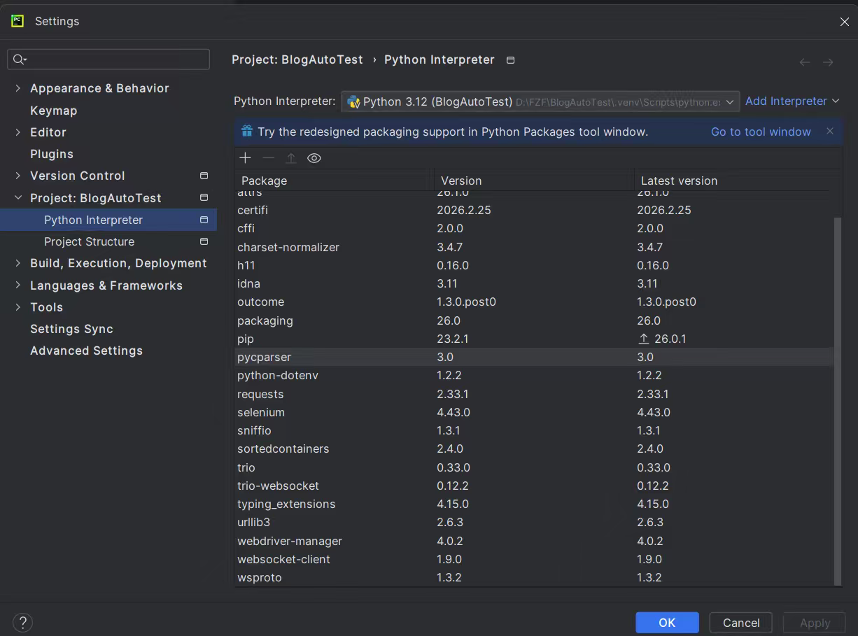Sort by the Version column header
The width and height of the screenshot is (858, 636).
click(x=534, y=181)
